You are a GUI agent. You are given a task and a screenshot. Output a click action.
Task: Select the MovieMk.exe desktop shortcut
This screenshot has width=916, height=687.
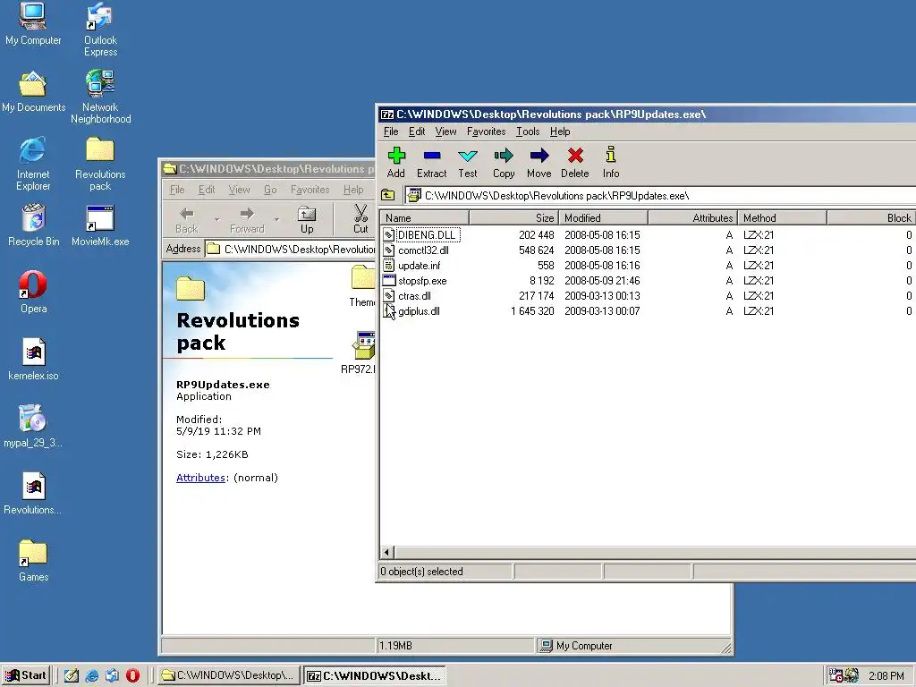click(100, 225)
